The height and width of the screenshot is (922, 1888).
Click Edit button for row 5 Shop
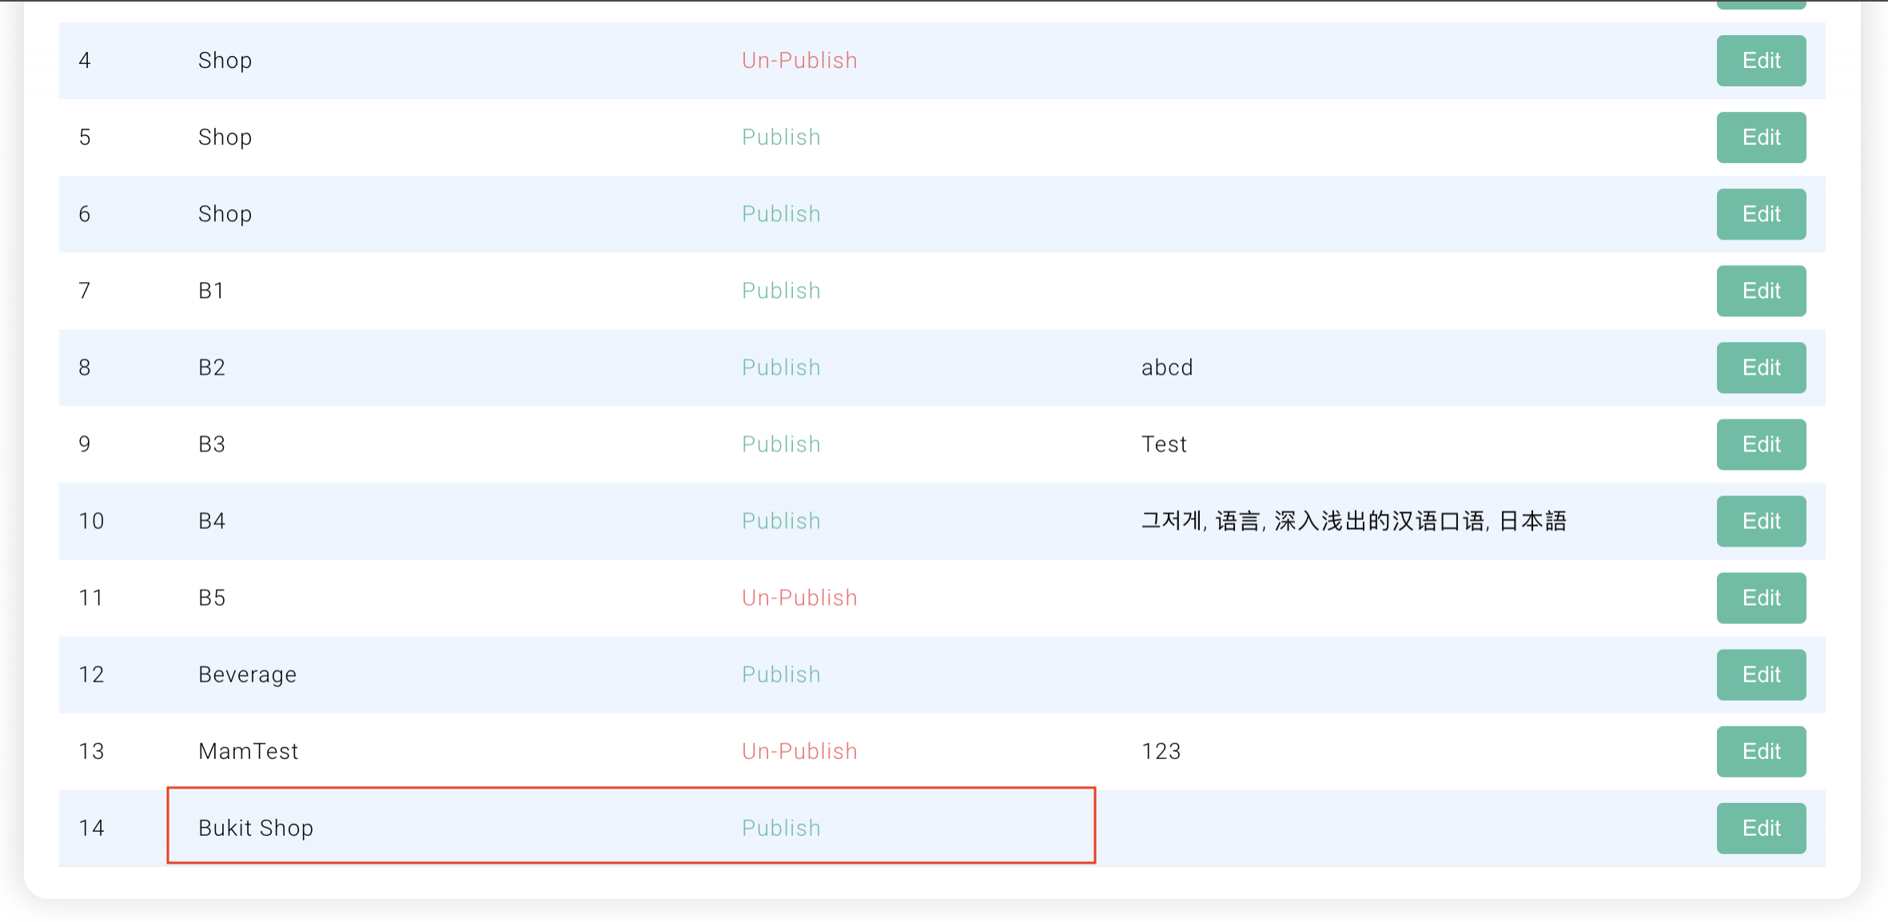coord(1760,137)
